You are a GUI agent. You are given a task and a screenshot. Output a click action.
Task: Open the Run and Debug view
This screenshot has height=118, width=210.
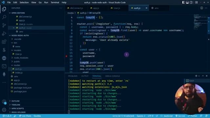[x=4, y=33]
